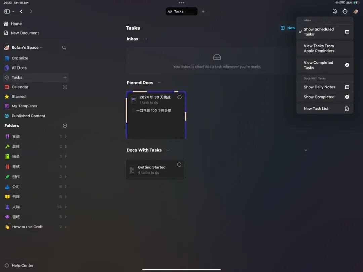The height and width of the screenshot is (272, 363).
Task: Go back with the left arrow
Action: (x=21, y=11)
